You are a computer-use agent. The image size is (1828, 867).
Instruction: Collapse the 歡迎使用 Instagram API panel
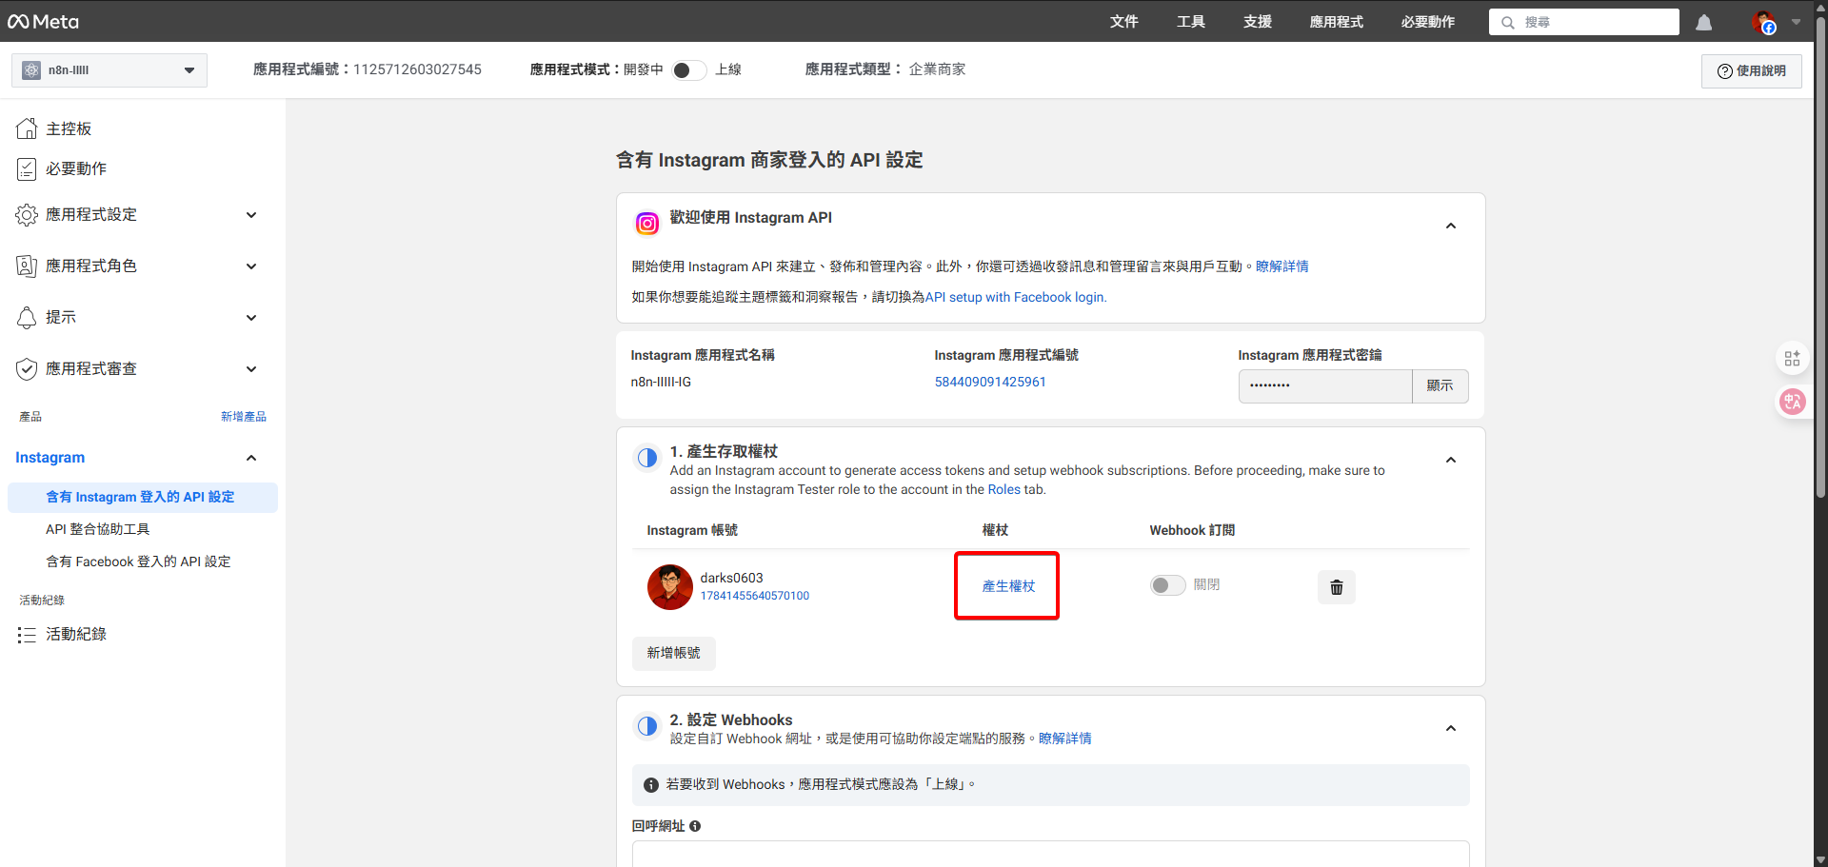tap(1450, 226)
